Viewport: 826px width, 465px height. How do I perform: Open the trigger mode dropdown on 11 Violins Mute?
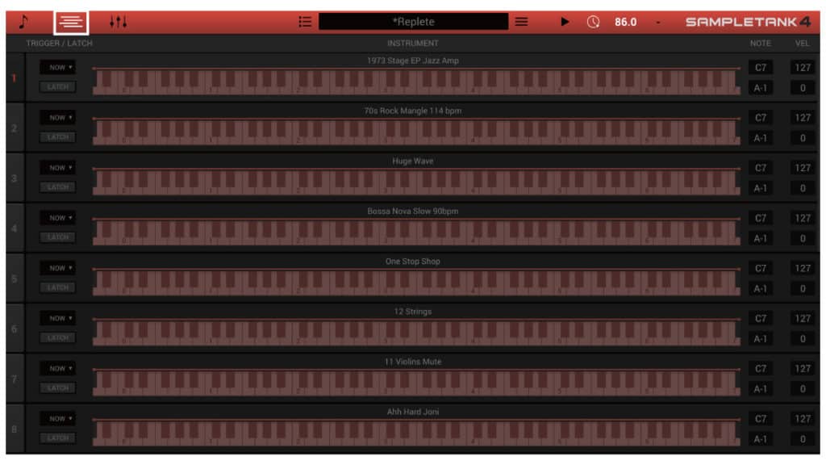pyautogui.click(x=58, y=368)
